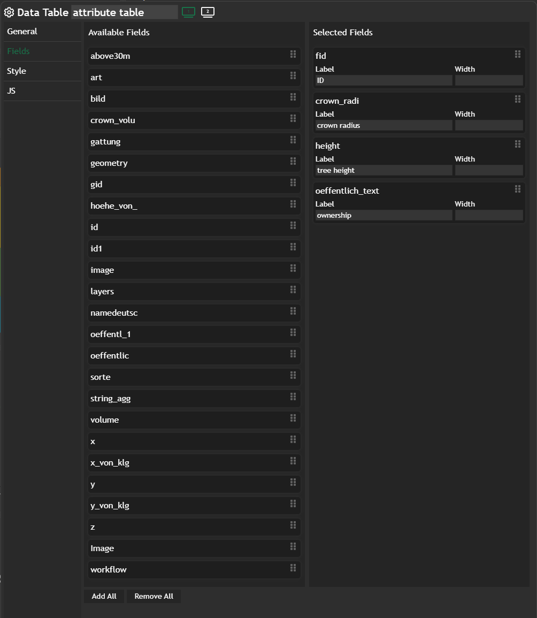Click the drag handle next to the z field
Screen dimensions: 537x618
click(x=293, y=525)
